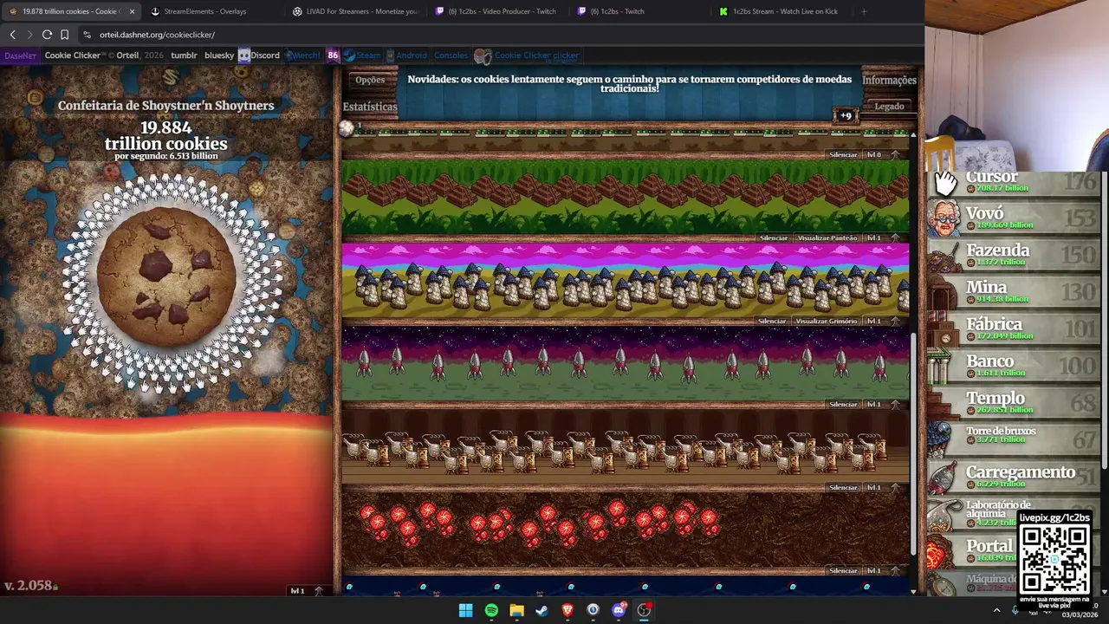Open the Opções menu
The height and width of the screenshot is (624, 1109).
[x=370, y=80]
